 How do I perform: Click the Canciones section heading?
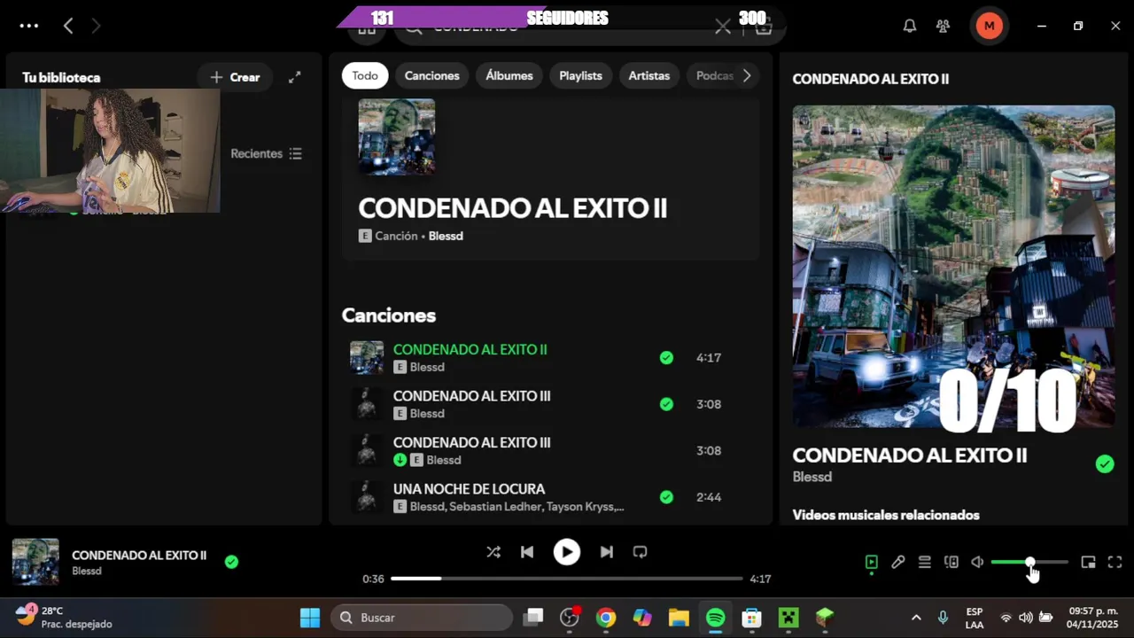pyautogui.click(x=389, y=315)
